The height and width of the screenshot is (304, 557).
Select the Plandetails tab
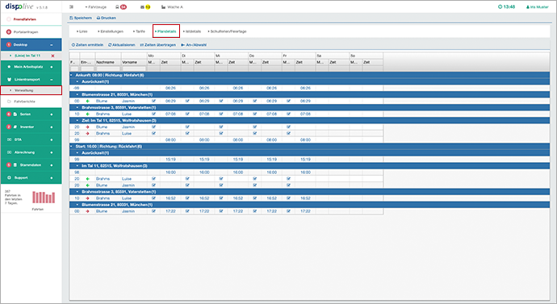(166, 31)
